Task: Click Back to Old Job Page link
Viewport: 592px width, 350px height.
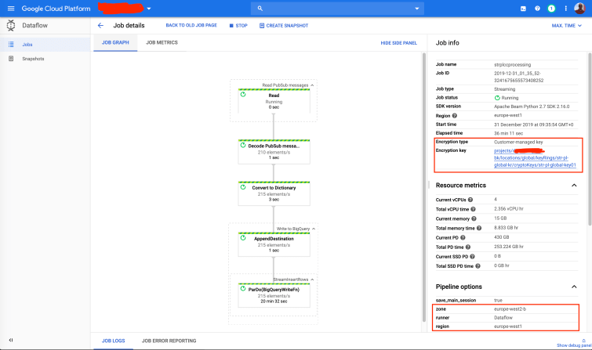Action: (191, 25)
